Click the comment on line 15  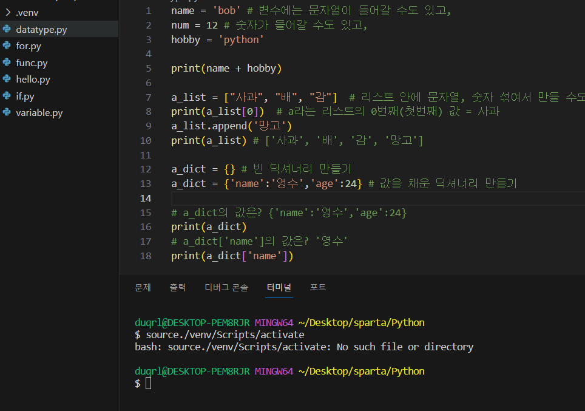pyautogui.click(x=289, y=212)
